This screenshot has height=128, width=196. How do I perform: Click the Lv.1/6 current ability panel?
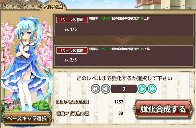click(x=124, y=26)
